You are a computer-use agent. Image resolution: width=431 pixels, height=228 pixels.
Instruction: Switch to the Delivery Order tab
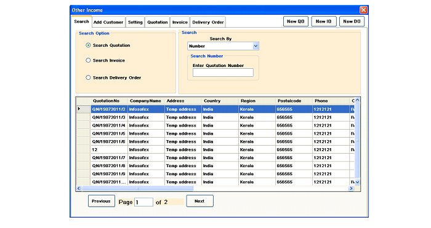tap(208, 22)
